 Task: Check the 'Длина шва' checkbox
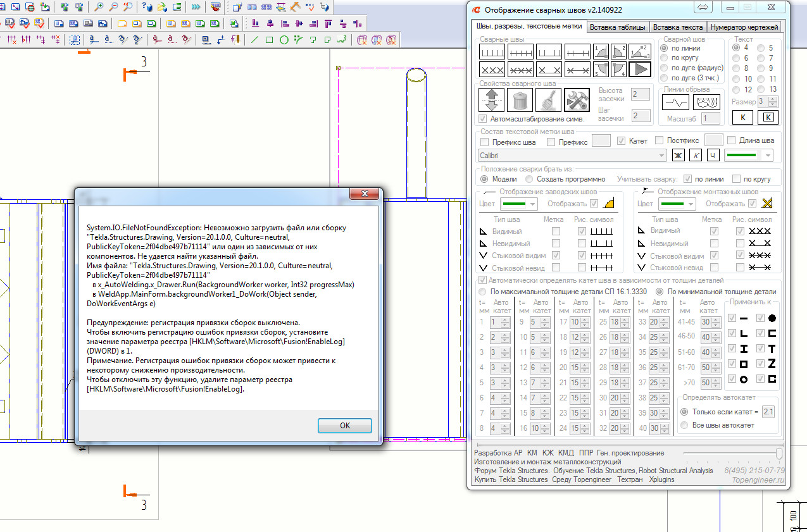coord(732,140)
